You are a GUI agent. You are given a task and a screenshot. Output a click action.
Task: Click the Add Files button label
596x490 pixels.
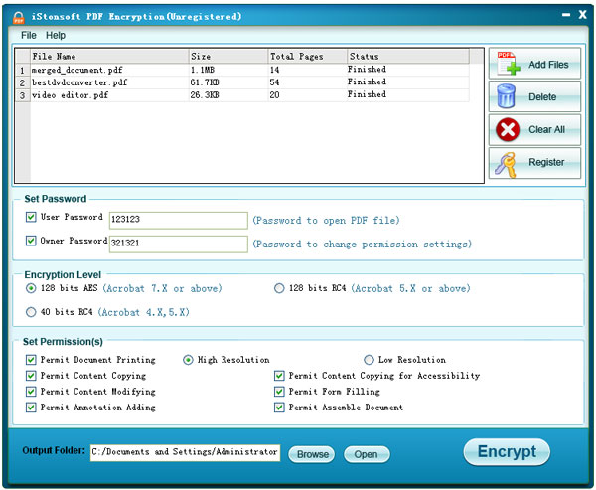[548, 65]
